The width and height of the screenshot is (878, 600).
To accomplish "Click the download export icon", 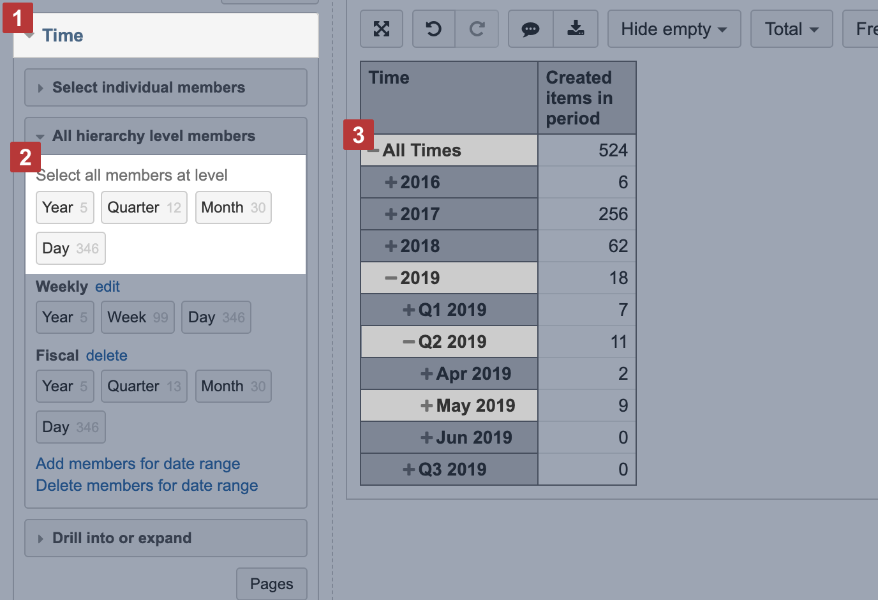I will (x=576, y=29).
